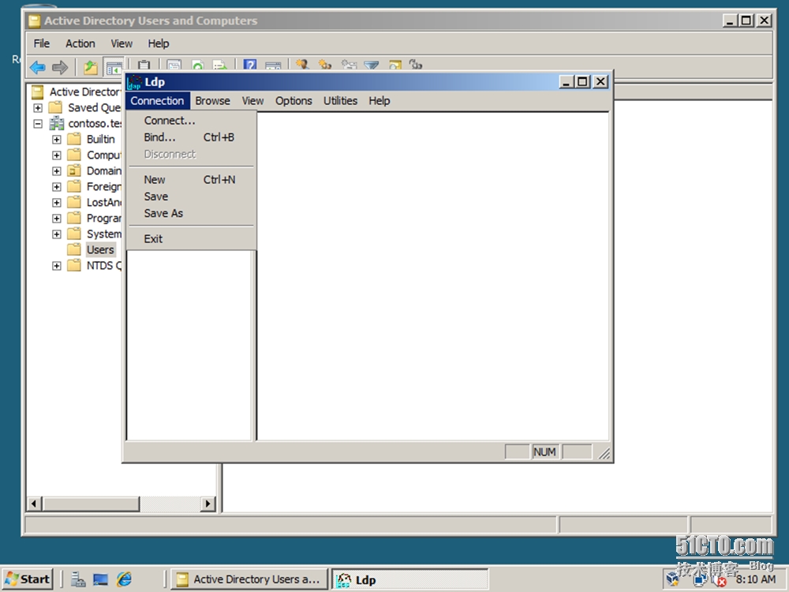Viewport: 789px width, 592px height.
Task: Click the clipboard Paste toolbar icon
Action: [144, 66]
